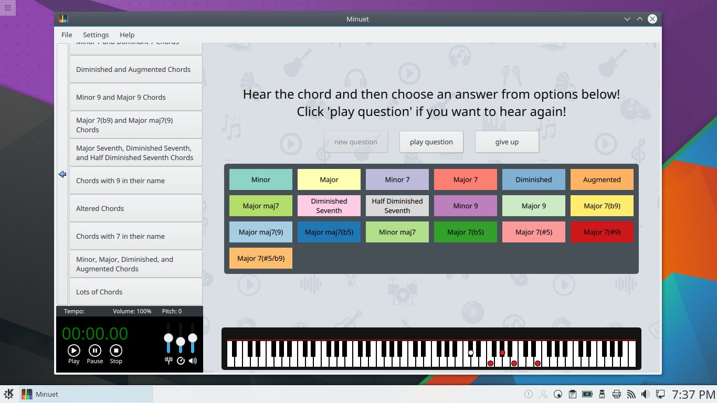The height and width of the screenshot is (403, 717).
Task: Choose the red Major 7(#9) answer
Action: [x=602, y=232]
